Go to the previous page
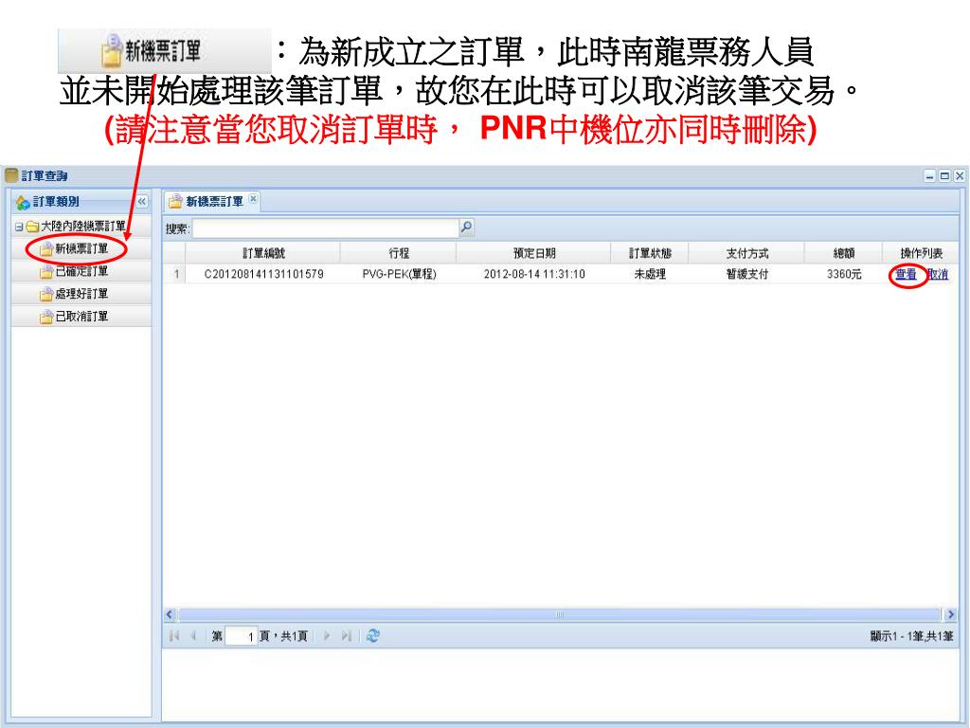Viewport: 970px width, 728px height. [193, 636]
